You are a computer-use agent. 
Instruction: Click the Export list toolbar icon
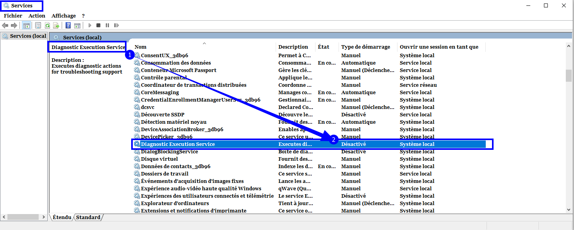56,25
